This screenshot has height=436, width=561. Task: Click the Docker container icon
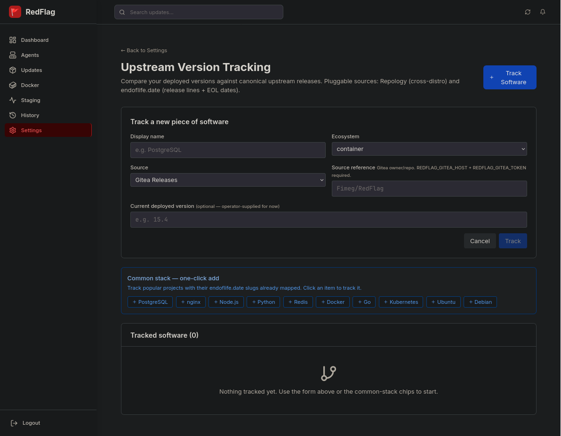coord(13,85)
